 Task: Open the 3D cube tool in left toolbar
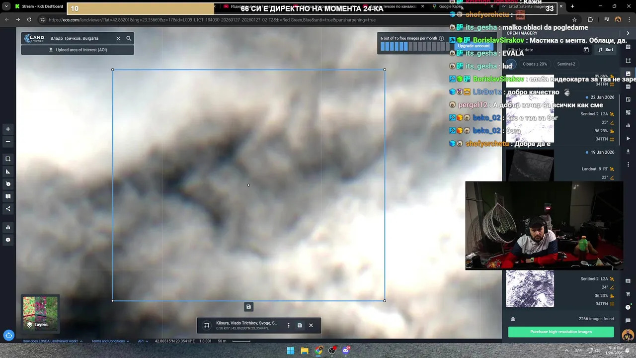coord(8,240)
